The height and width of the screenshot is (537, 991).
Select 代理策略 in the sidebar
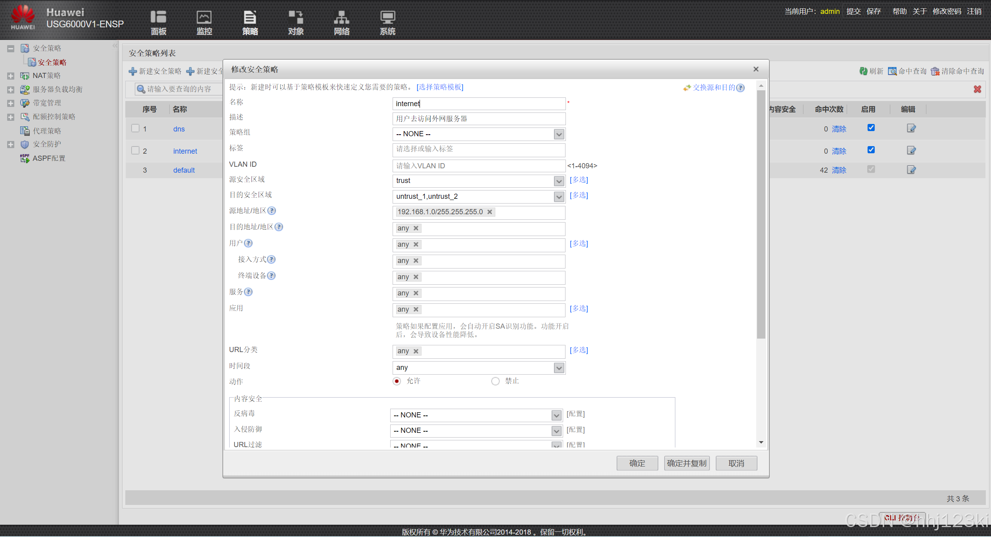46,131
